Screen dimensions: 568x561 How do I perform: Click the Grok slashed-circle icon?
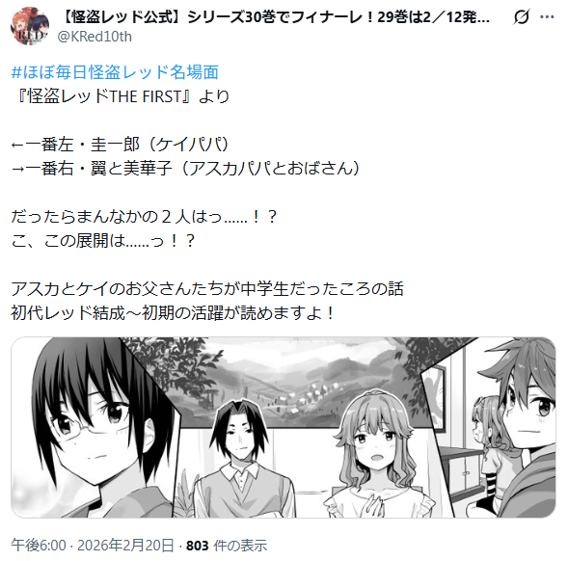(x=522, y=16)
